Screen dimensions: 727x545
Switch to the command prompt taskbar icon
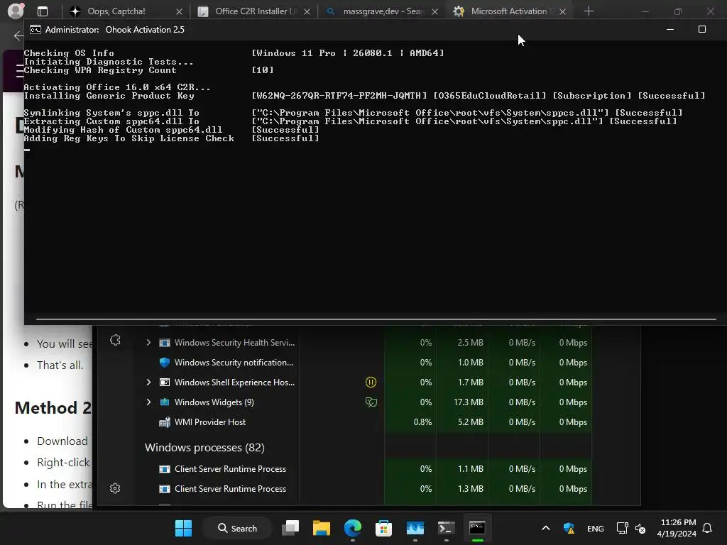(477, 528)
